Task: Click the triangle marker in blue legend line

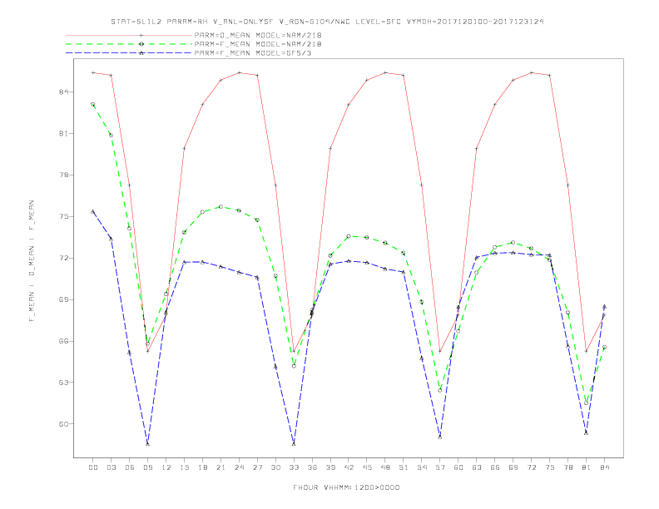Action: 141,53
